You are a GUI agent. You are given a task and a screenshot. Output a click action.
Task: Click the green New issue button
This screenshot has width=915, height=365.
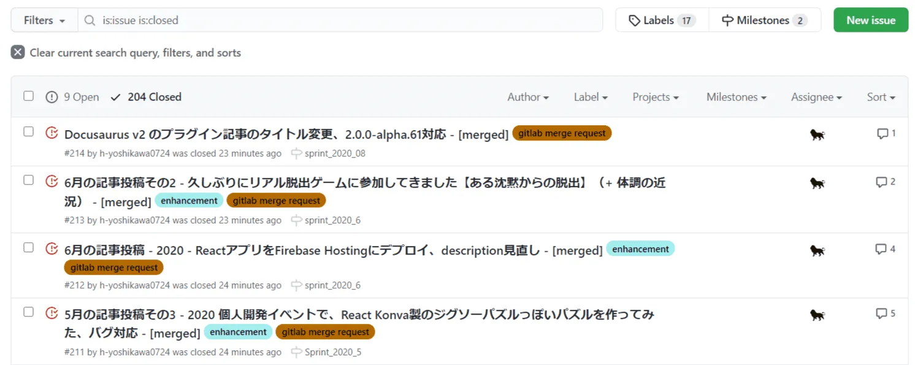click(x=870, y=20)
